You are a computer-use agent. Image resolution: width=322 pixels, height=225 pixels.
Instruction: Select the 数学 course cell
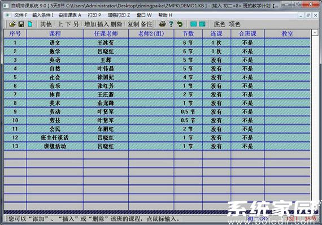pyautogui.click(x=55, y=51)
